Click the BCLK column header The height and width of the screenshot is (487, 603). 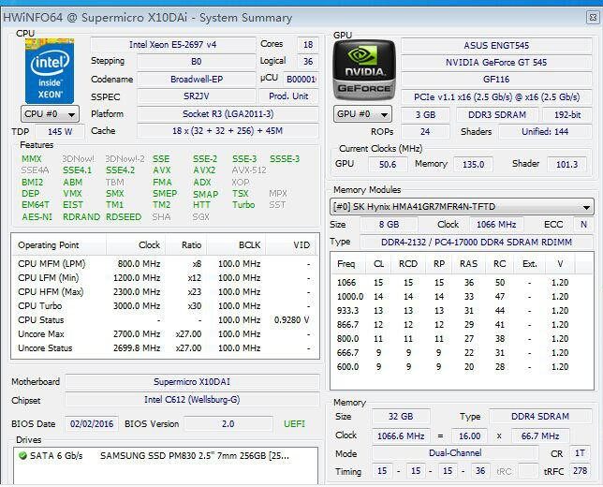tap(235, 245)
